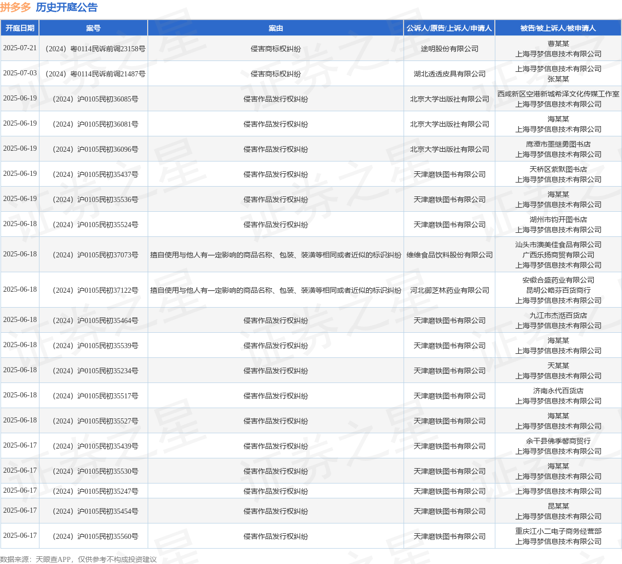Select case number 沪0105民初37122号
Image resolution: width=622 pixels, height=564 pixels.
(108, 291)
